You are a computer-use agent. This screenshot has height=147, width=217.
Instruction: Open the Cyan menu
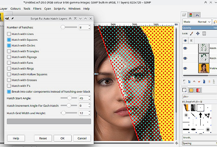(48, 9)
